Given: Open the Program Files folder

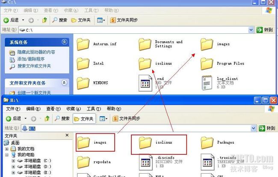Looking at the screenshot, I should click(x=207, y=64).
